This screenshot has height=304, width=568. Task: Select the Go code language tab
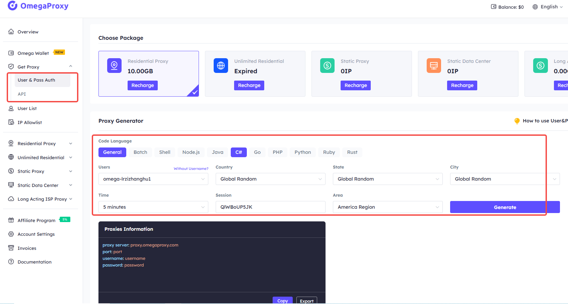tap(257, 152)
